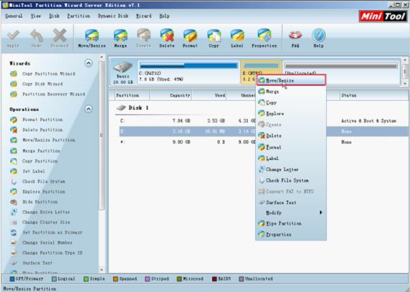This screenshot has width=410, height=292.
Task: Select the Basic 20.00 GB disk icon
Action: click(123, 72)
